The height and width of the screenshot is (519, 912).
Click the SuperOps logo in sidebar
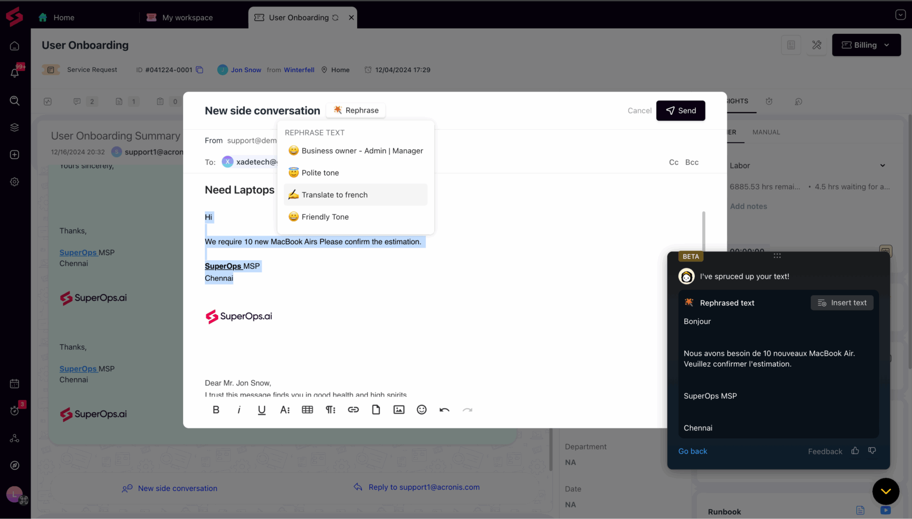(x=14, y=16)
